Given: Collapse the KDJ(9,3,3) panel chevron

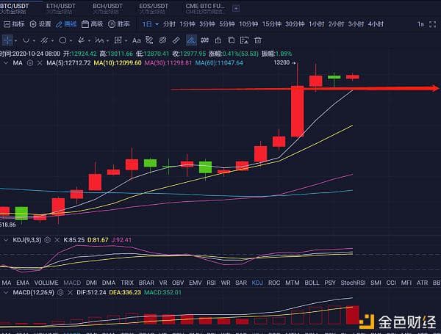Looking at the screenshot, I should (6, 240).
